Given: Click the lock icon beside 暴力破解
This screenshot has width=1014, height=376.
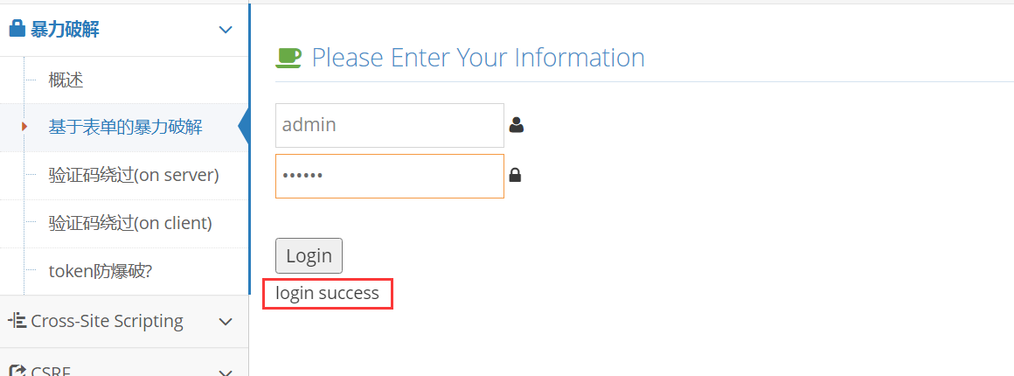Looking at the screenshot, I should [x=17, y=29].
